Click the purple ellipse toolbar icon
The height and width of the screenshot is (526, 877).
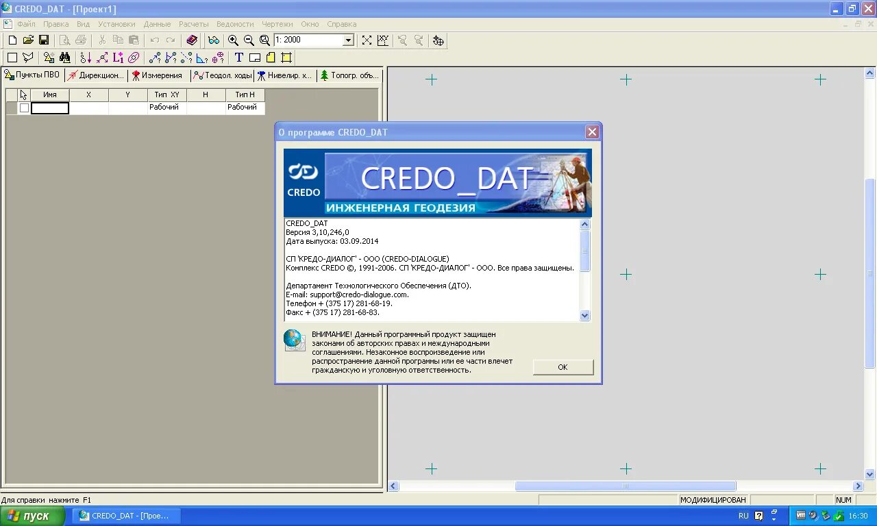tap(134, 58)
